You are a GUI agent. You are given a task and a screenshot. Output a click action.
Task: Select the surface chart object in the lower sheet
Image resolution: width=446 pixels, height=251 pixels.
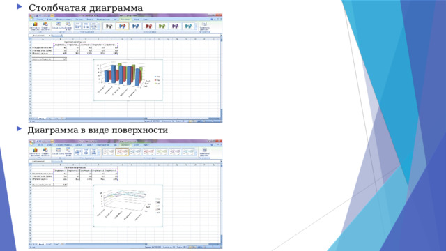128,206
